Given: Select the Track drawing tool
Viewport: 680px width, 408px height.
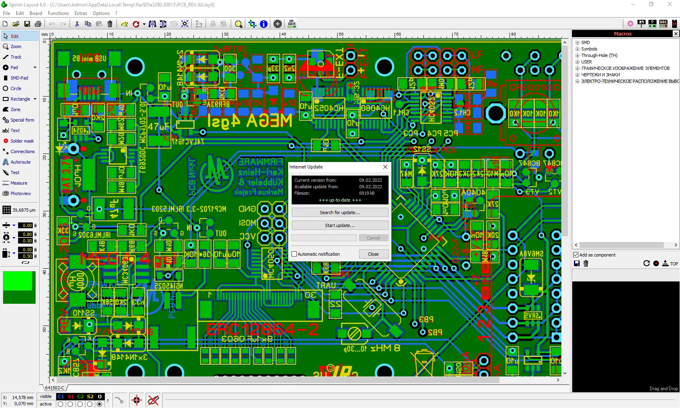Looking at the screenshot, I should 16,57.
